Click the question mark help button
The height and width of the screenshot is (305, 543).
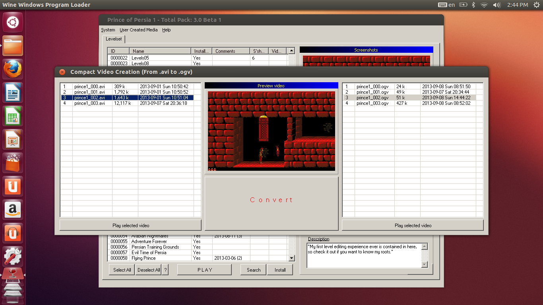click(x=166, y=270)
